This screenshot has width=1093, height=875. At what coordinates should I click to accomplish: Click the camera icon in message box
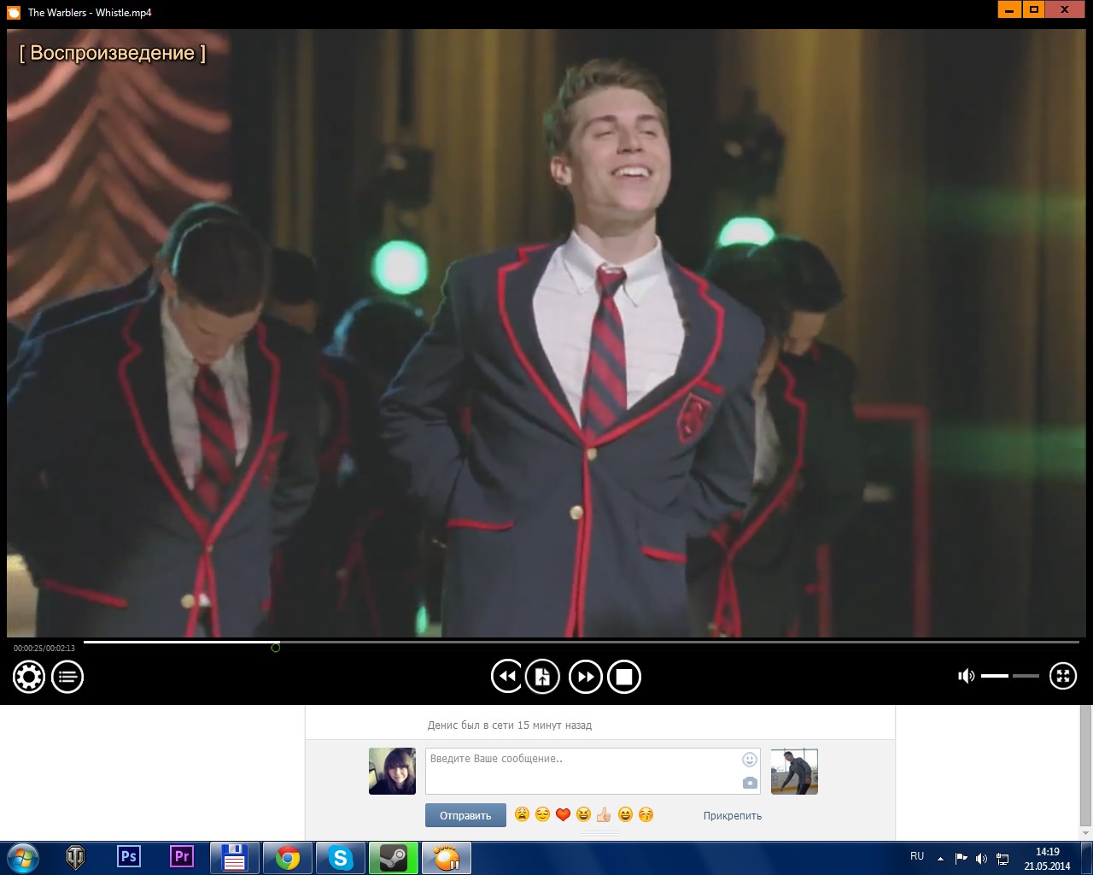(x=750, y=783)
